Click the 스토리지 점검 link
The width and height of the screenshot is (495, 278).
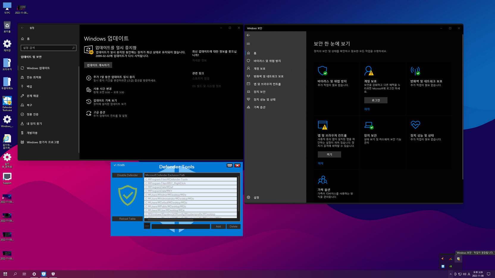pyautogui.click(x=201, y=78)
